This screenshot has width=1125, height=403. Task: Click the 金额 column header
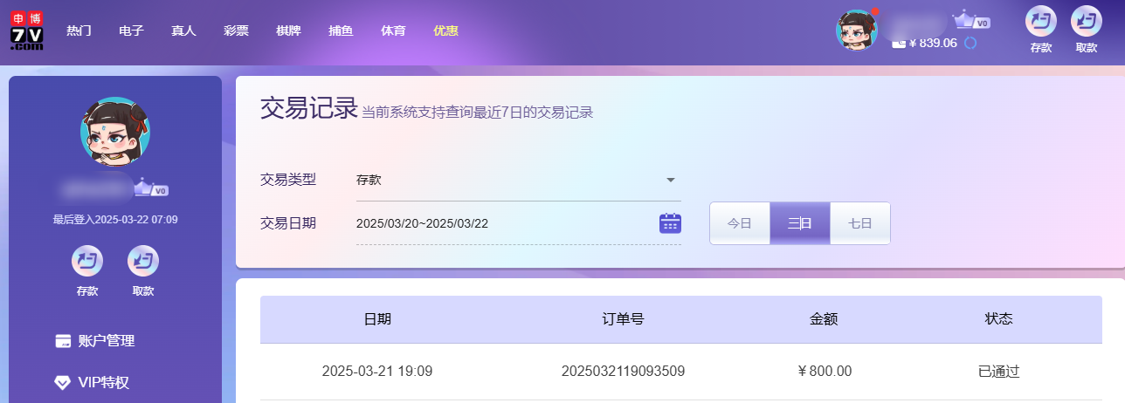825,319
